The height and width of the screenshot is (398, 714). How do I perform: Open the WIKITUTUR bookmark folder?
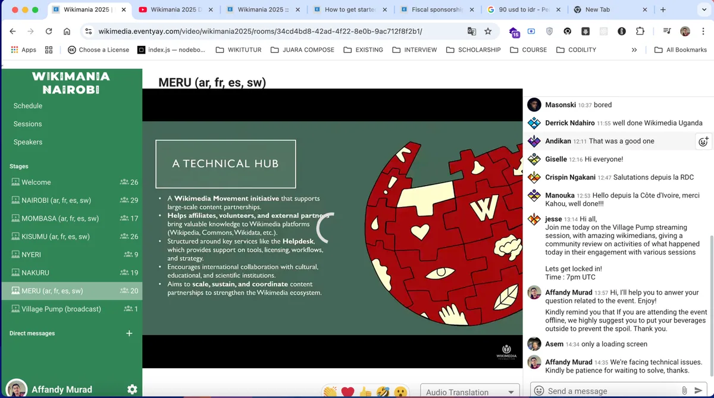(x=239, y=50)
